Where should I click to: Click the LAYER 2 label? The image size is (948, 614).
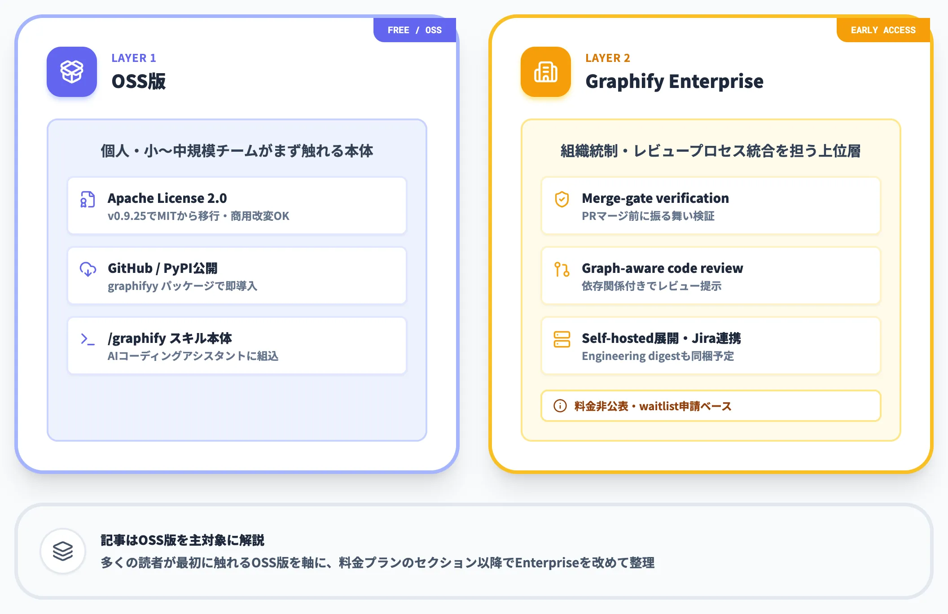[608, 58]
